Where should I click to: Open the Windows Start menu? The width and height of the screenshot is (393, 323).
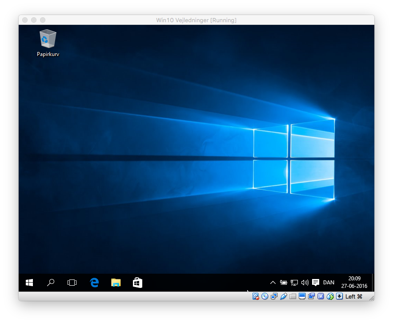click(x=29, y=283)
